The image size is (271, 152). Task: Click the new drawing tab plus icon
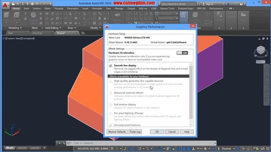[x=83, y=33]
